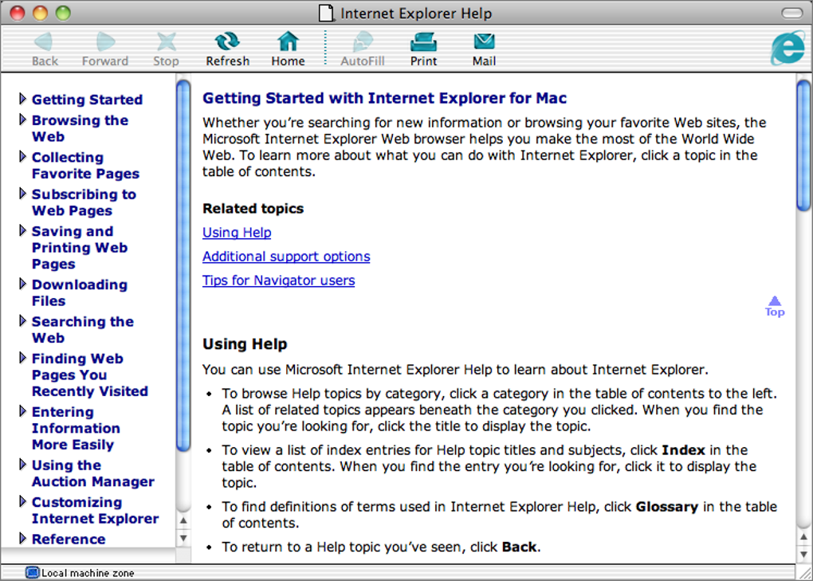813x581 pixels.
Task: Click the AutoFill toolbar icon
Action: click(363, 41)
